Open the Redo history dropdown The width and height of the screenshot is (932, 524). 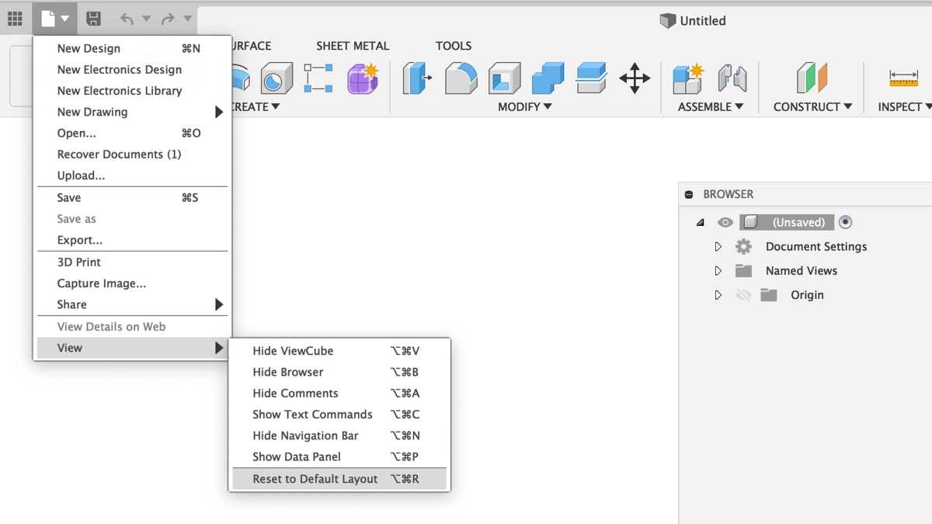point(187,19)
